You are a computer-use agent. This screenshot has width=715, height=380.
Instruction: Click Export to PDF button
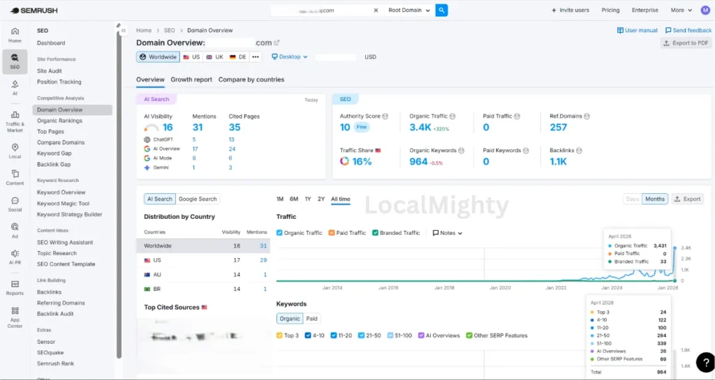pos(686,43)
